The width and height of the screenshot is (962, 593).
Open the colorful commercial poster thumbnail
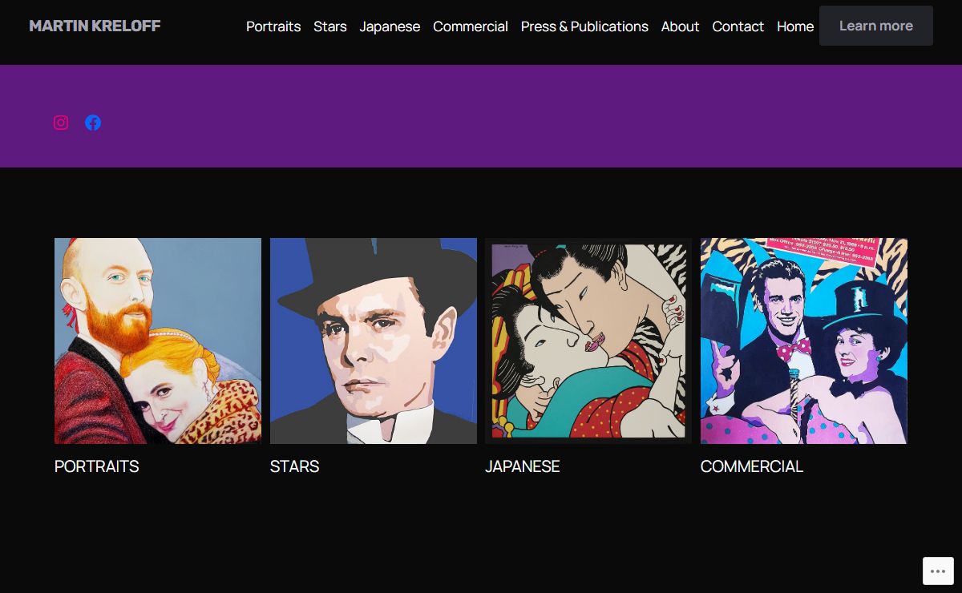(x=804, y=341)
